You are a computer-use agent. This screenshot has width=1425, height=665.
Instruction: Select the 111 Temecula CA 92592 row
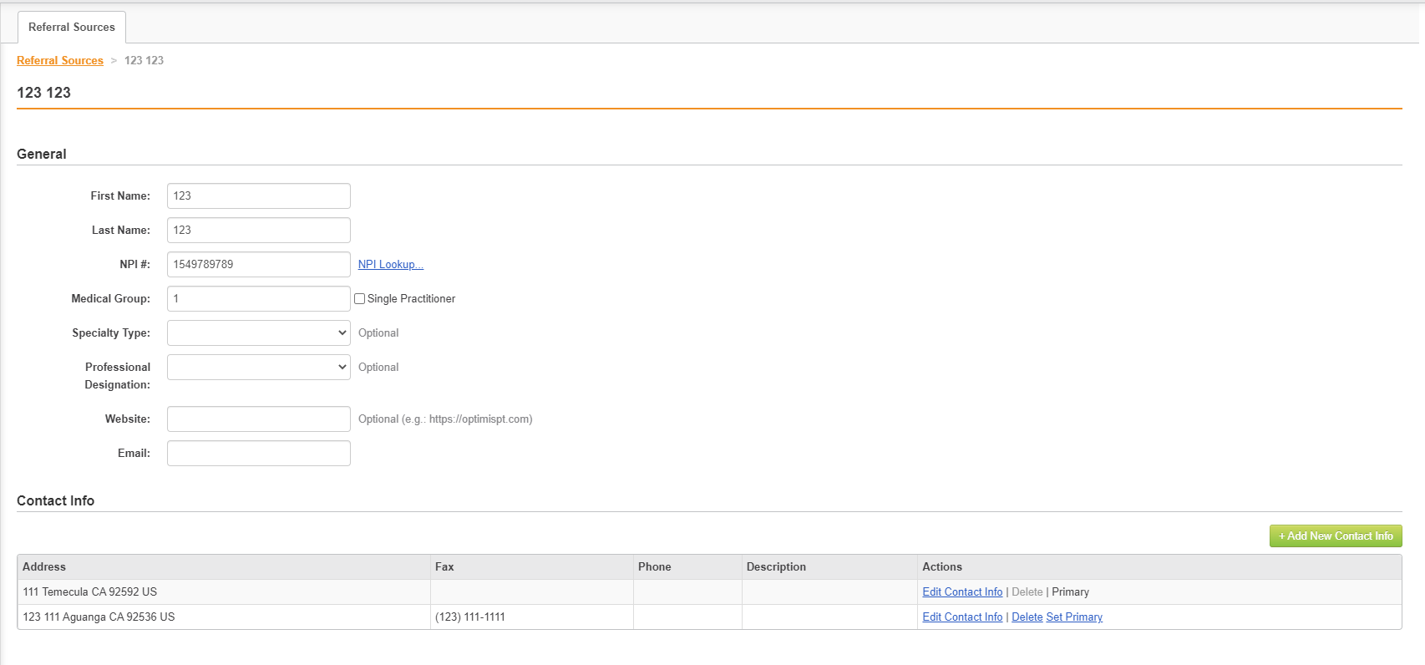click(90, 591)
